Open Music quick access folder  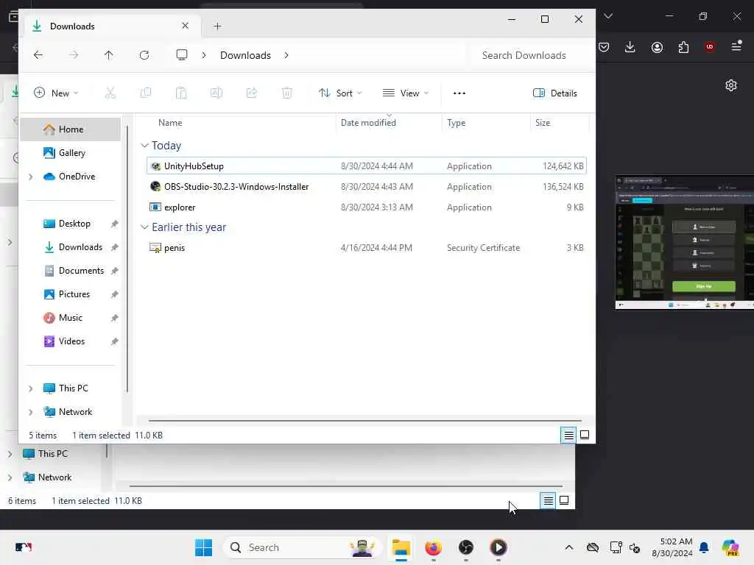coord(70,318)
